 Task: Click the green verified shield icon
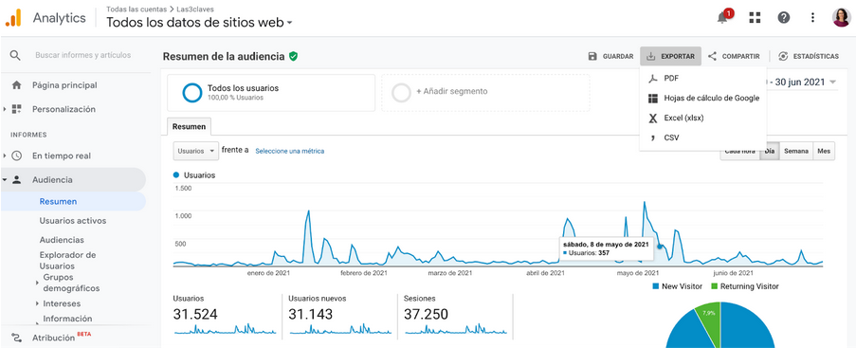point(293,56)
